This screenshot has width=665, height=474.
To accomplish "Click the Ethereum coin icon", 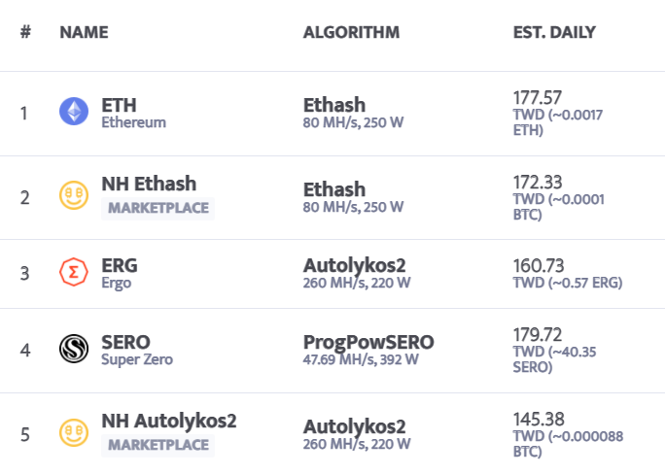I will coord(74,112).
